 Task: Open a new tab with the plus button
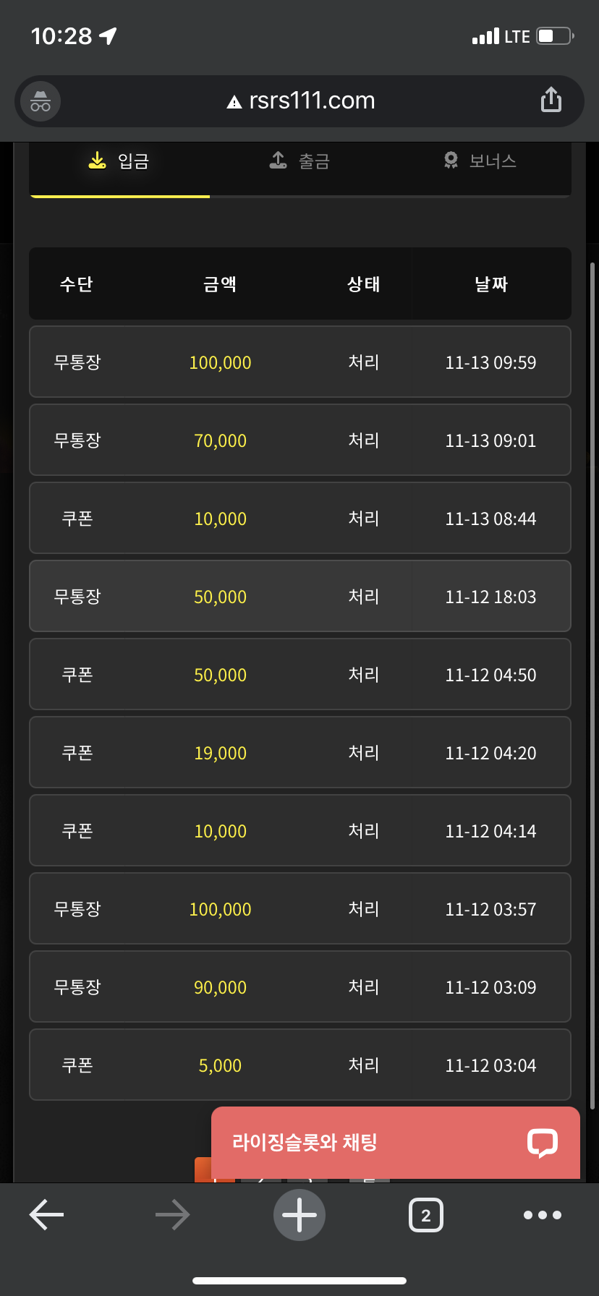299,1215
